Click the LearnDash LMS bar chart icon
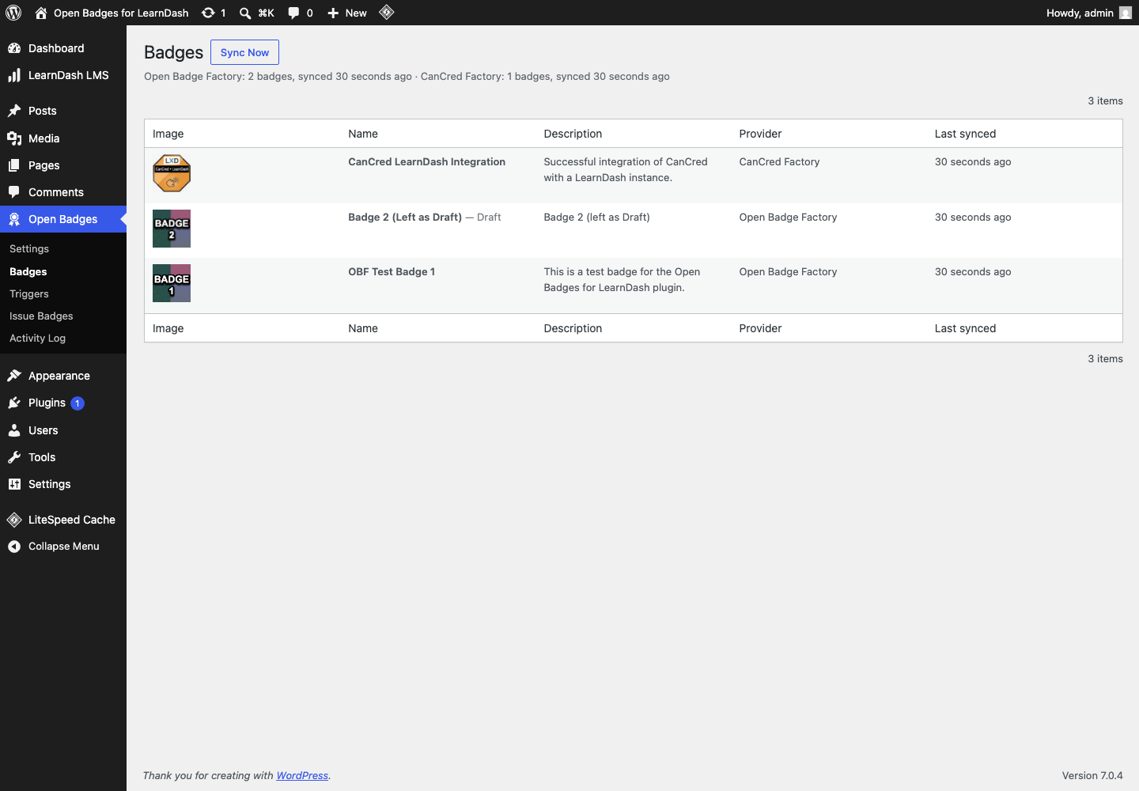Image resolution: width=1139 pixels, height=791 pixels. point(14,75)
